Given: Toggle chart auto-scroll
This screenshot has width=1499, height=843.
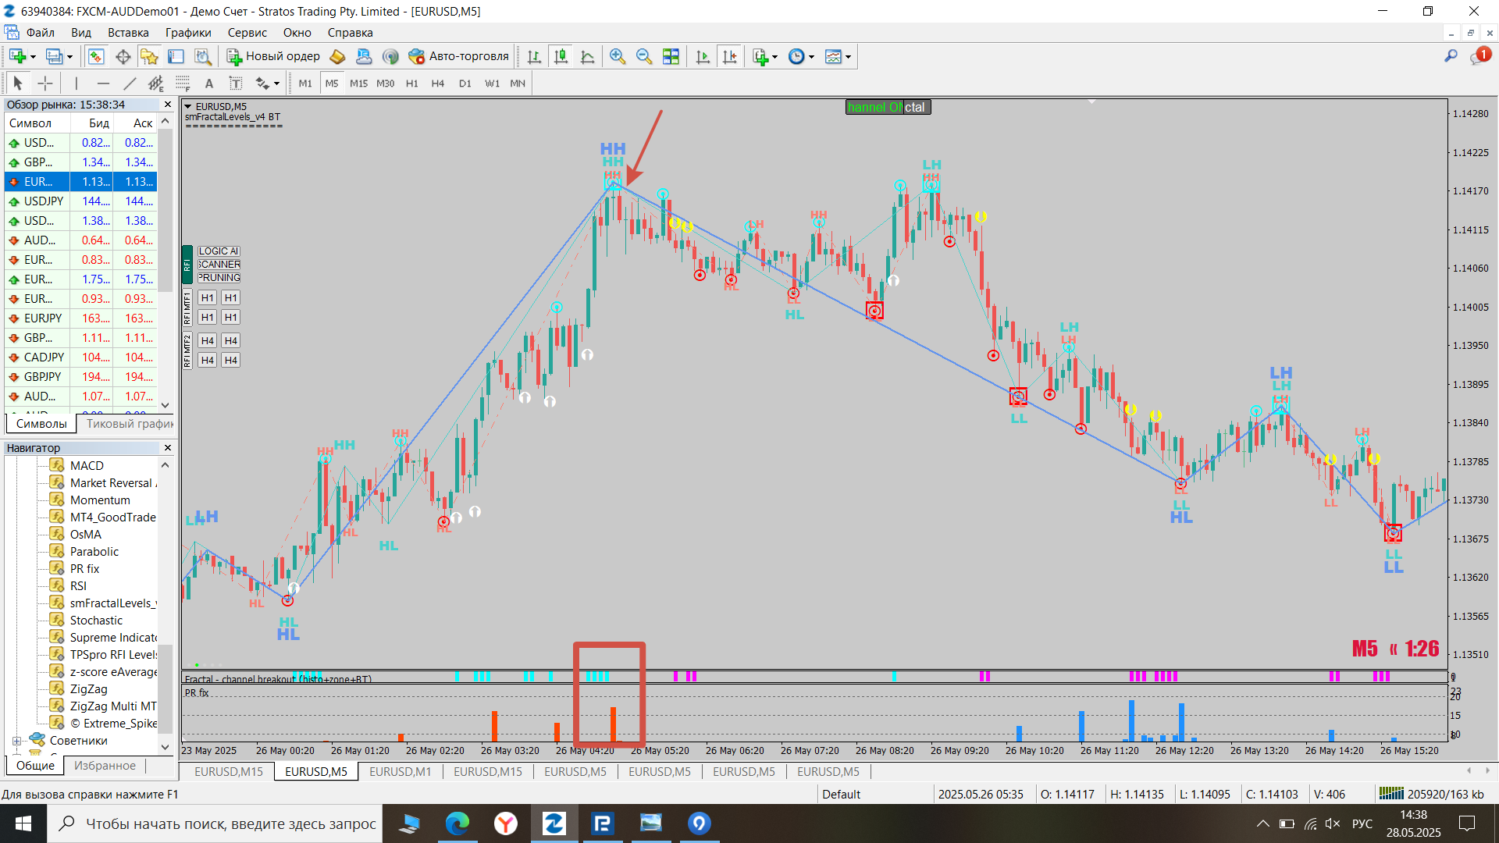Looking at the screenshot, I should 703,56.
